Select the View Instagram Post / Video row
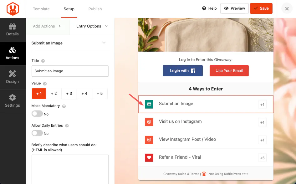 [x=206, y=140]
